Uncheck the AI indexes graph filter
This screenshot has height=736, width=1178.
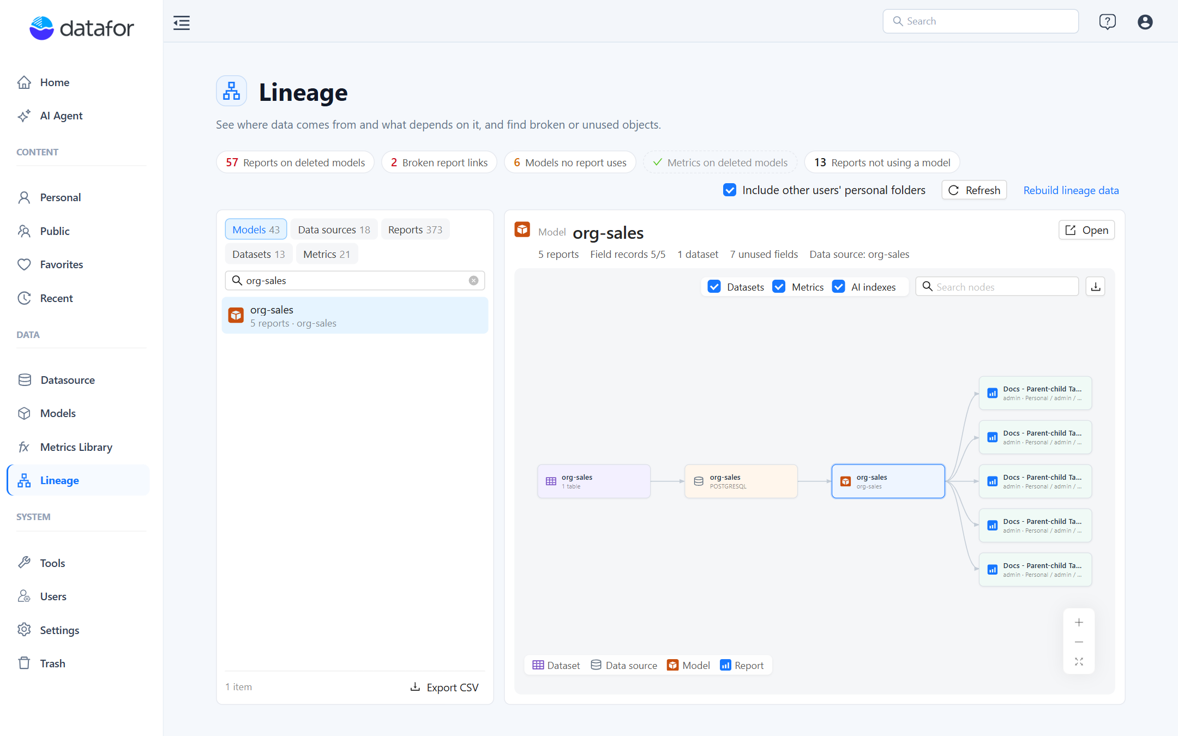point(838,287)
